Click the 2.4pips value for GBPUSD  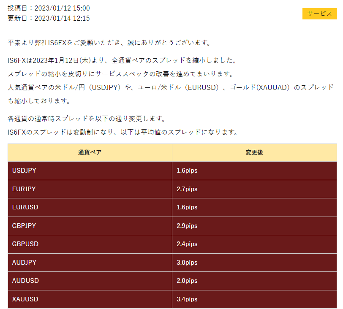click(x=186, y=244)
